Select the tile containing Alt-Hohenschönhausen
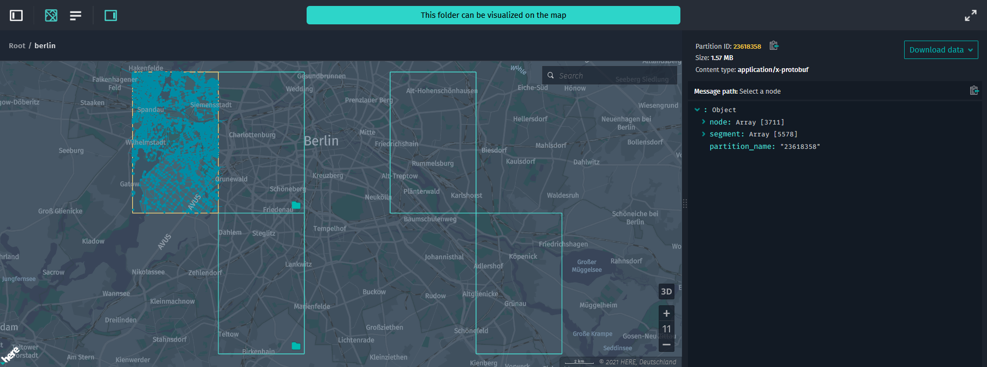The image size is (987, 367). coord(433,142)
